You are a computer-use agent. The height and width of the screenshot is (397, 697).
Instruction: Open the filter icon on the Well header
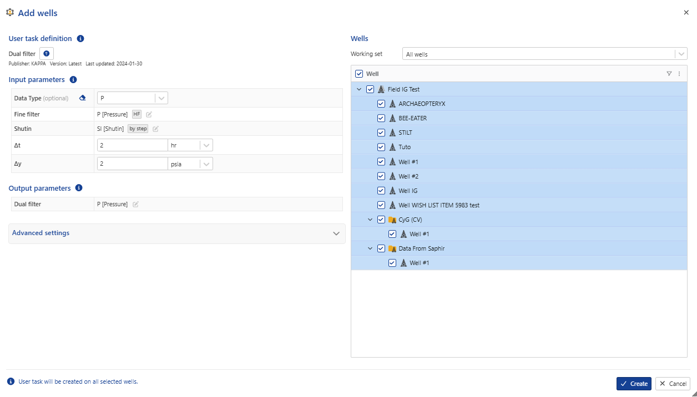pos(669,73)
